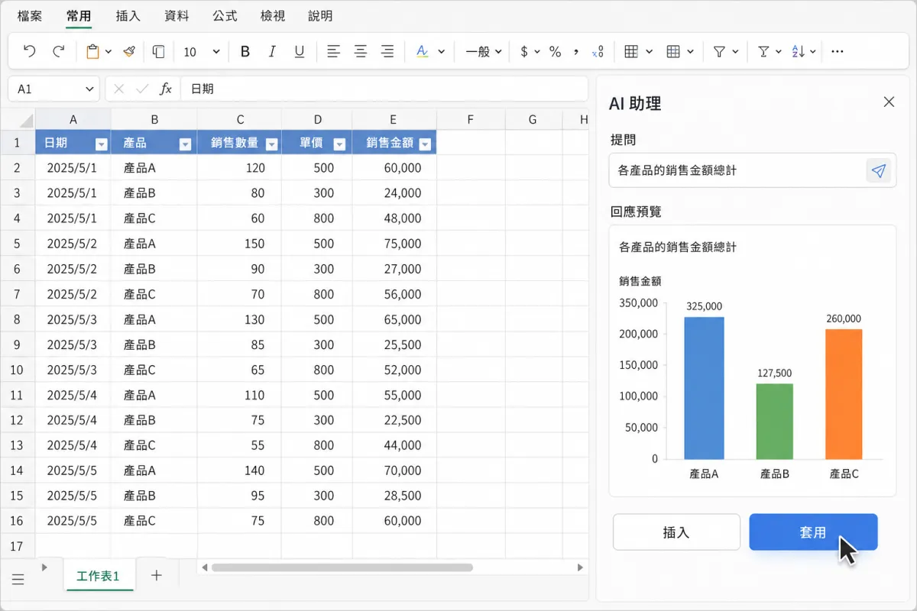
Task: Open the 資料 tab
Action: 177,15
